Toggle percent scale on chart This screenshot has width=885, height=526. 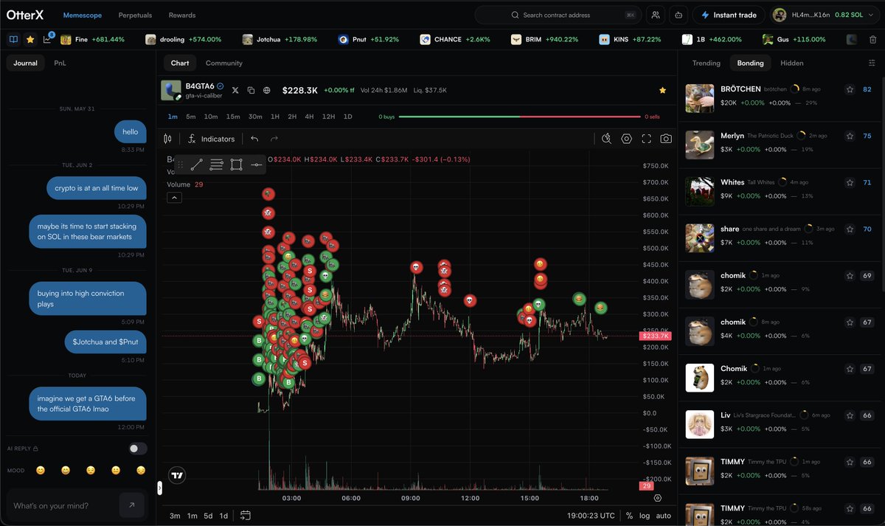[629, 516]
